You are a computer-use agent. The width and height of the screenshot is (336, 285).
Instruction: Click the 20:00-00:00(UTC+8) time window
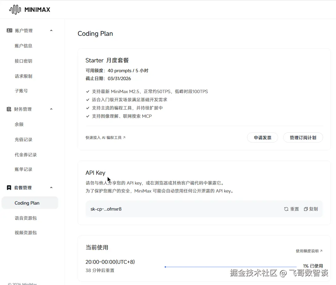coord(110,262)
